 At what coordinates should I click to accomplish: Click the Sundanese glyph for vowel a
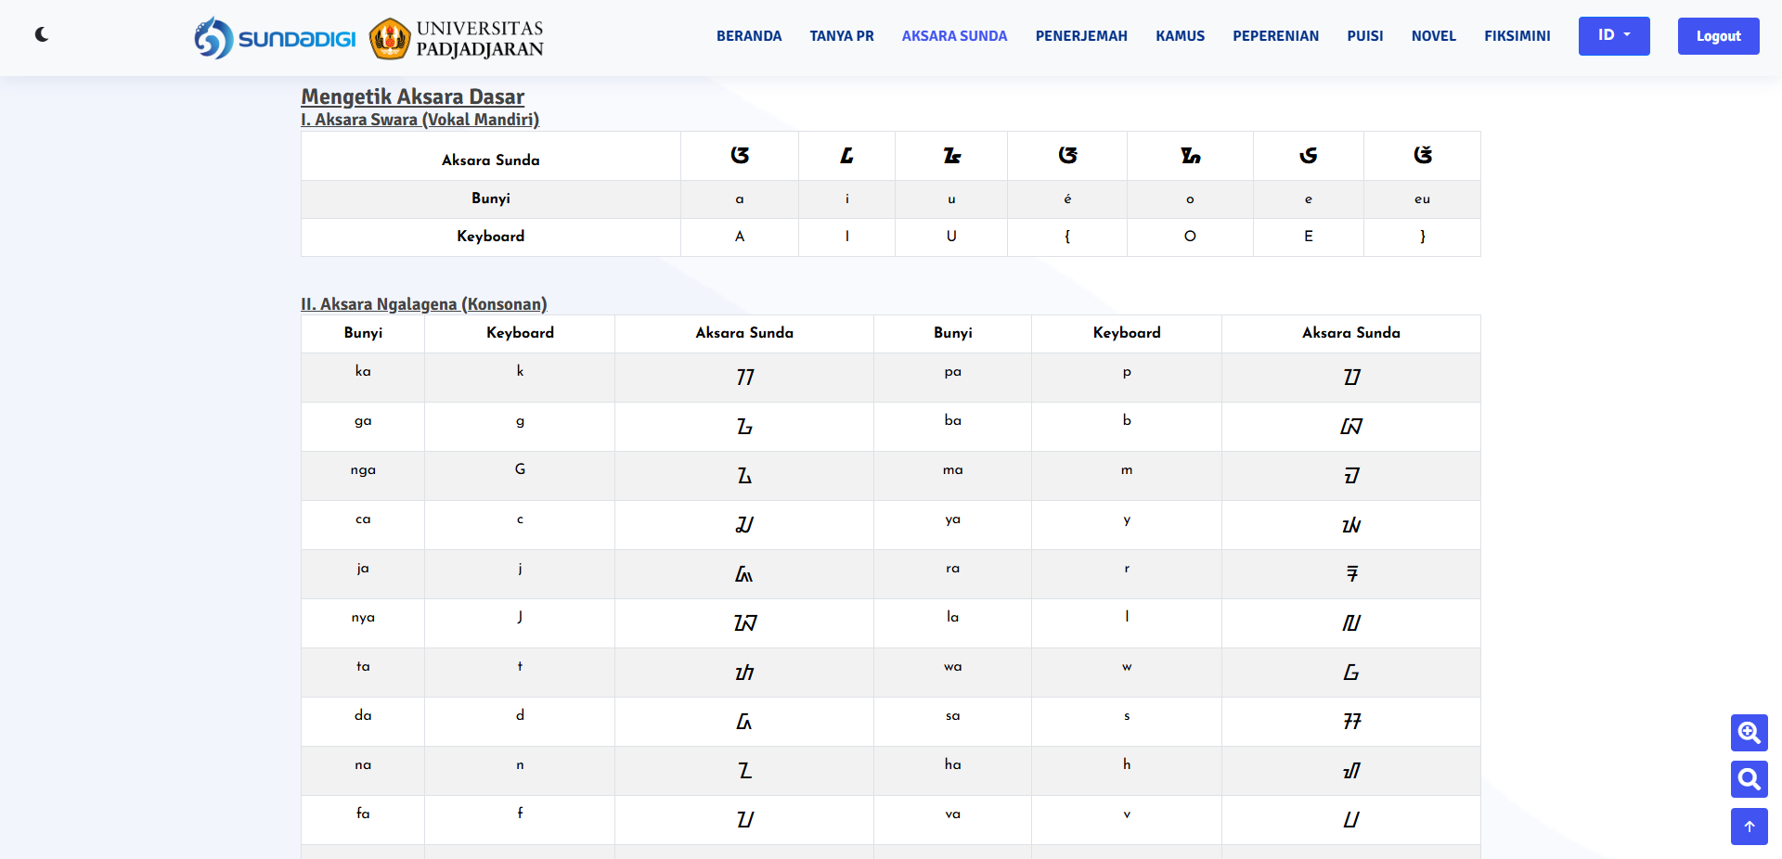[x=740, y=155]
